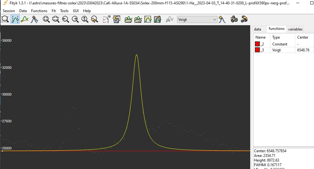The image size is (314, 169).
Task: Switch to baseline mode tool
Action: pyautogui.click(x=25, y=19)
